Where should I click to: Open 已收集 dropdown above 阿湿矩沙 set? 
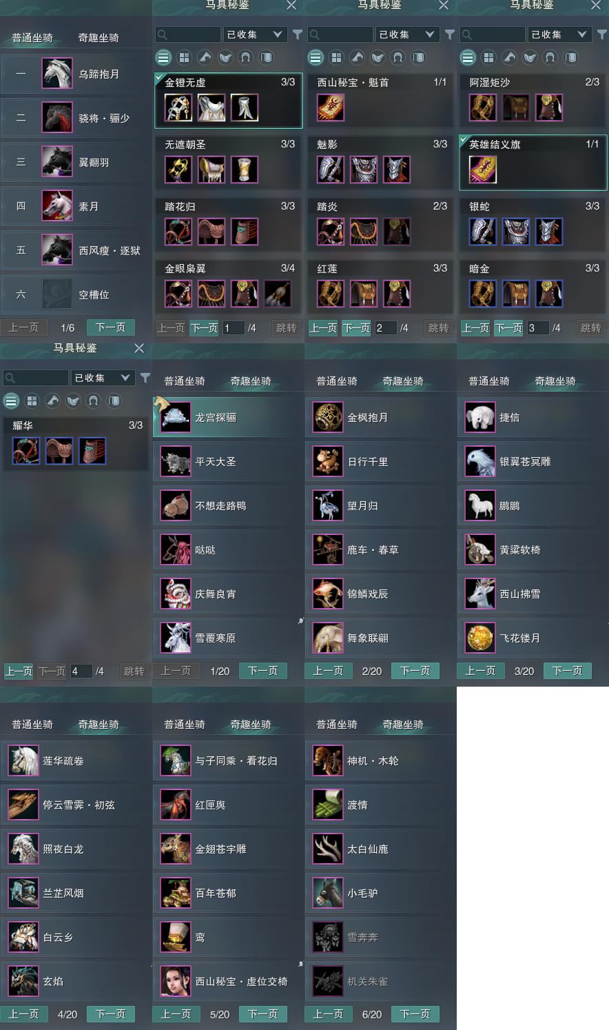coord(559,34)
